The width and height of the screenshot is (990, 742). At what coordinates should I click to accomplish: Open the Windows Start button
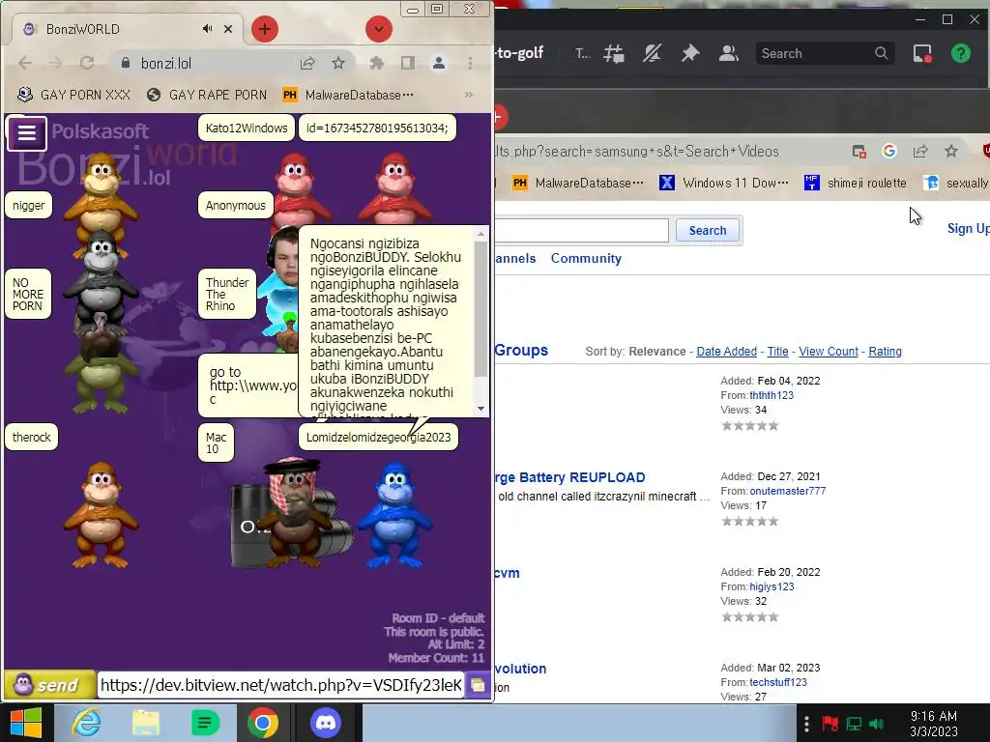(25, 723)
